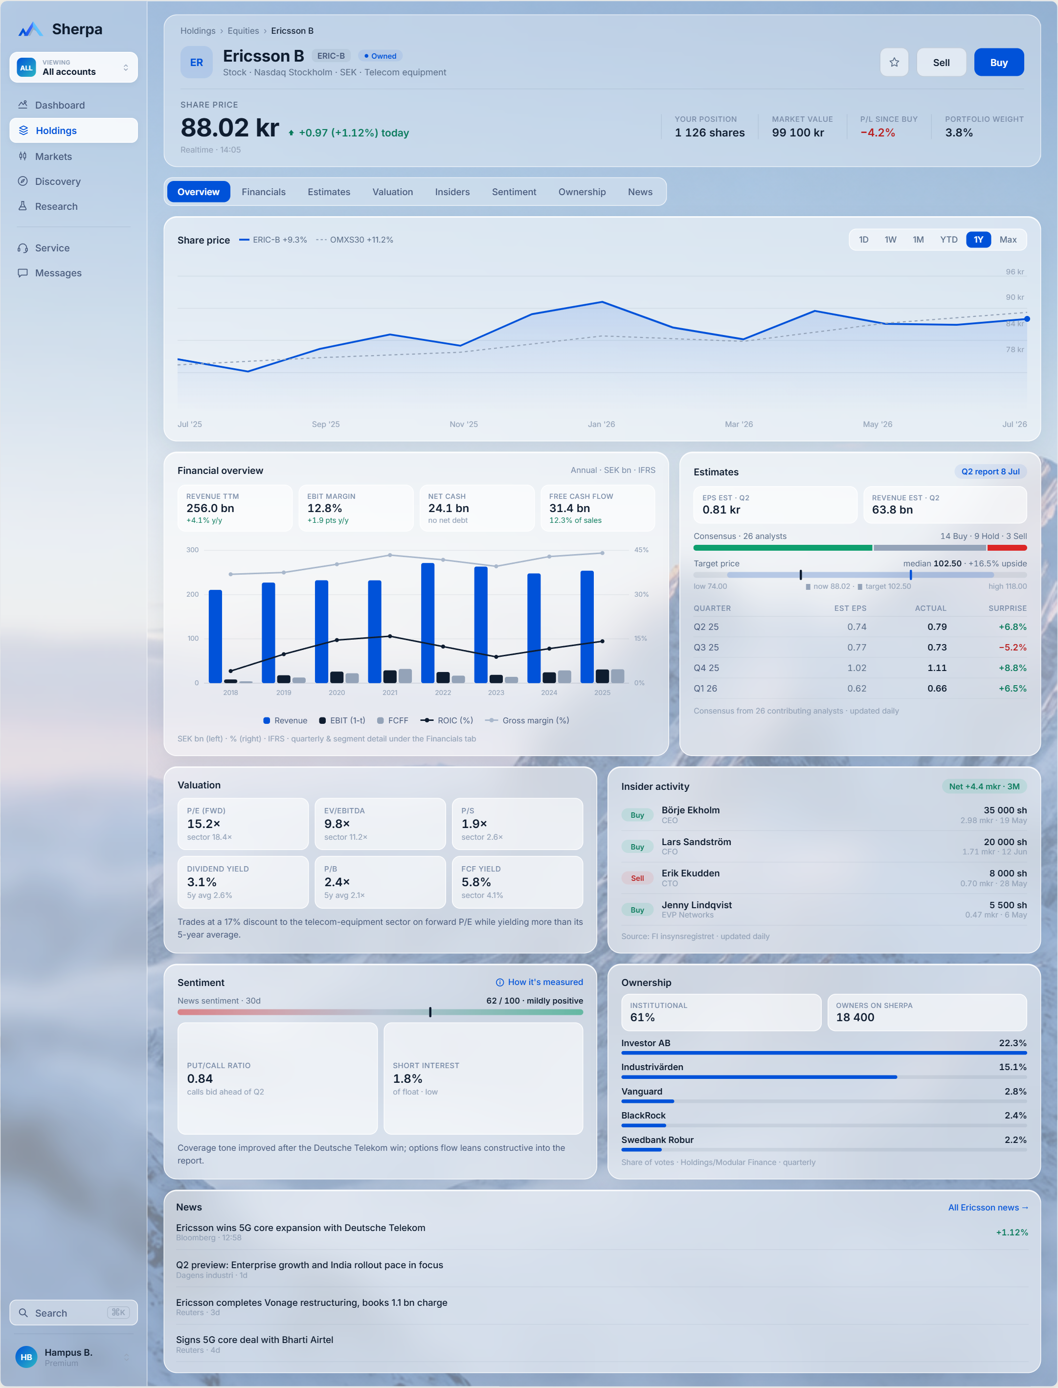Set chart range to 1Y

point(979,240)
